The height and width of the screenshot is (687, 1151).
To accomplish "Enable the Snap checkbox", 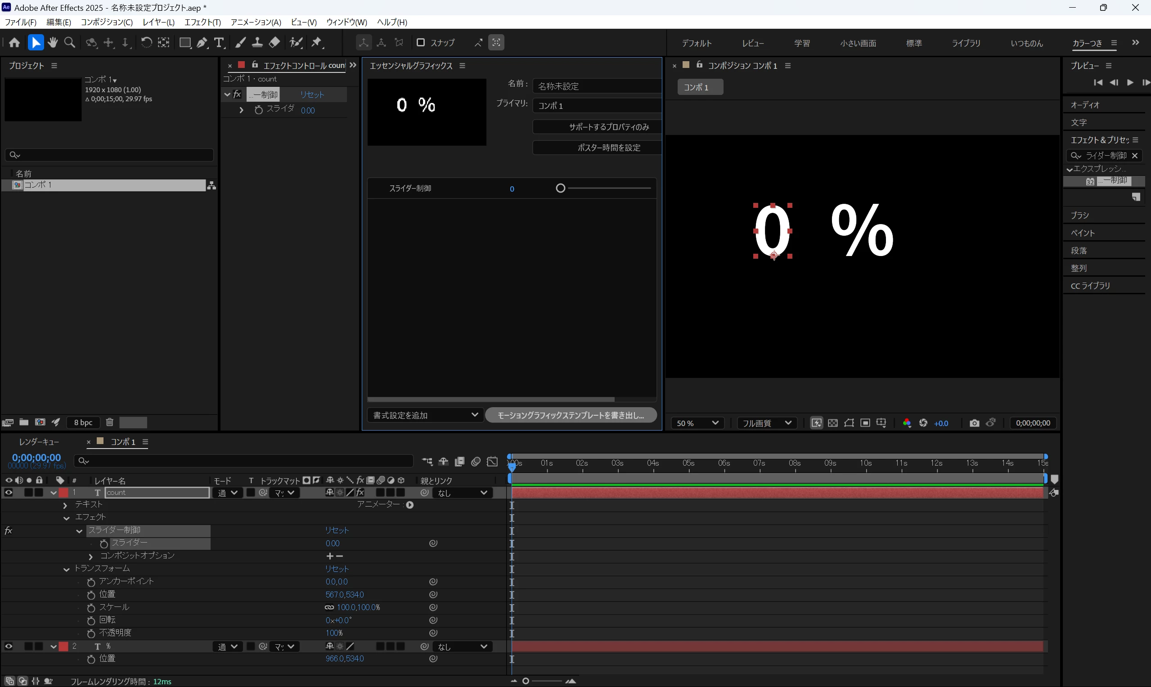I will (x=420, y=43).
